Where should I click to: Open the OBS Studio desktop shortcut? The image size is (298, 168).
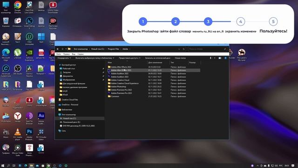click(x=18, y=70)
